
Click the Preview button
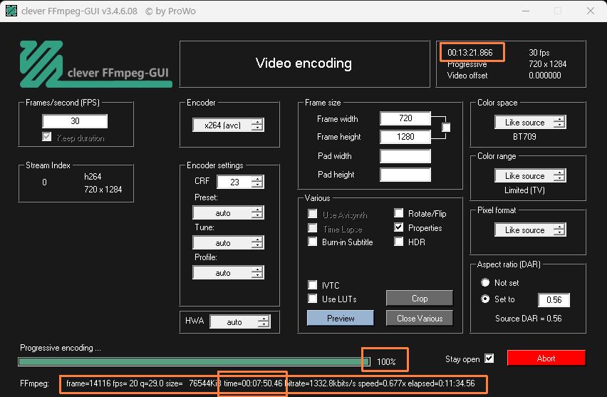pos(341,318)
